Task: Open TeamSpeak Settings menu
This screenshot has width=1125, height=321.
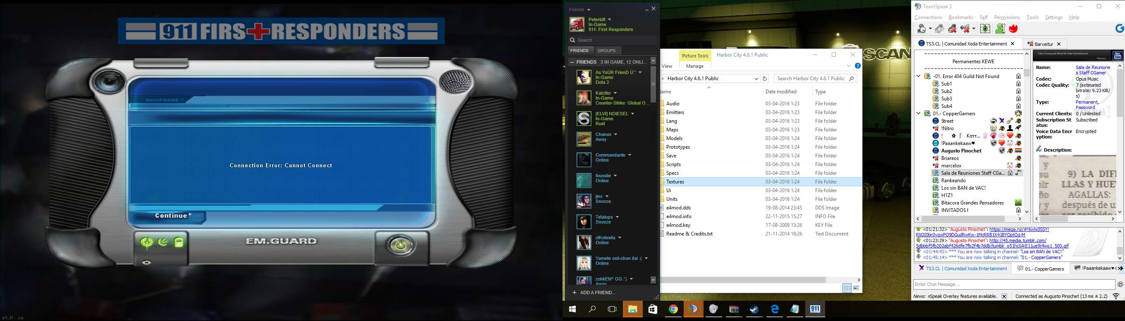Action: point(1053,17)
